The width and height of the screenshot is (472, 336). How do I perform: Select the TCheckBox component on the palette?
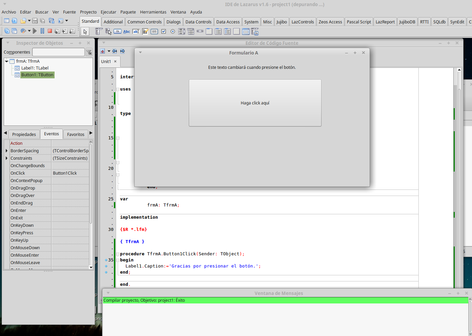[163, 31]
